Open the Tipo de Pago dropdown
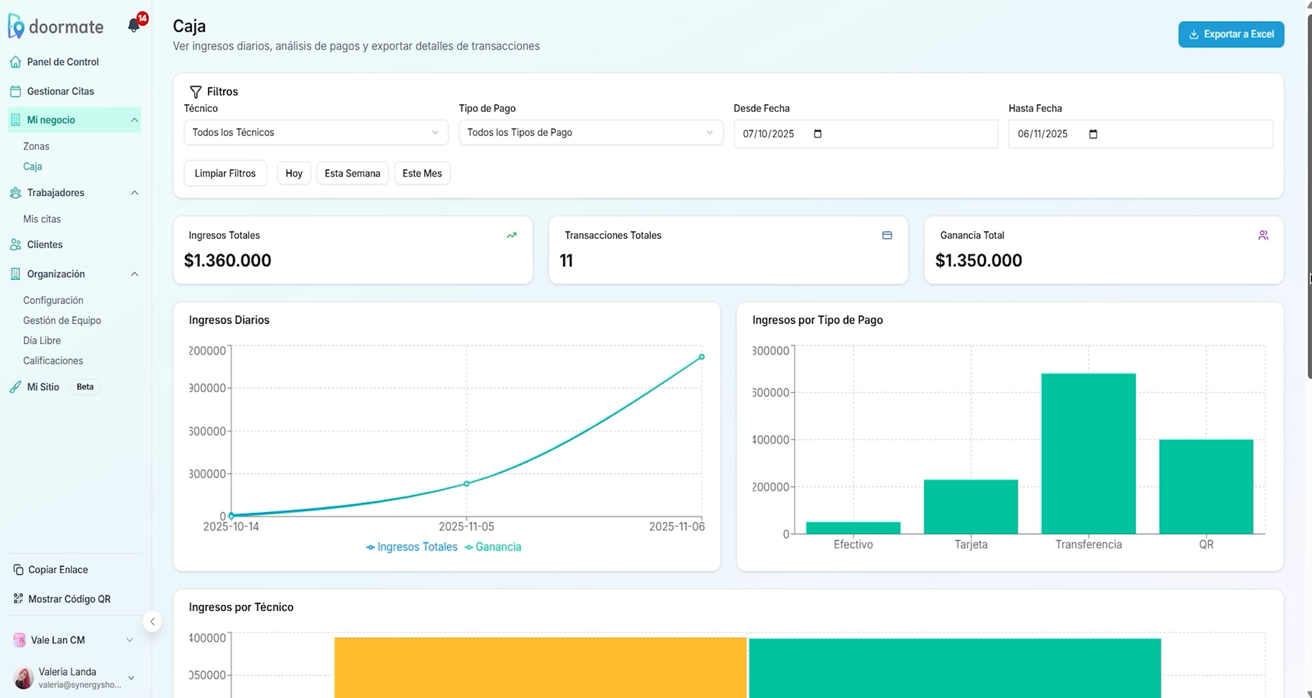 click(590, 132)
